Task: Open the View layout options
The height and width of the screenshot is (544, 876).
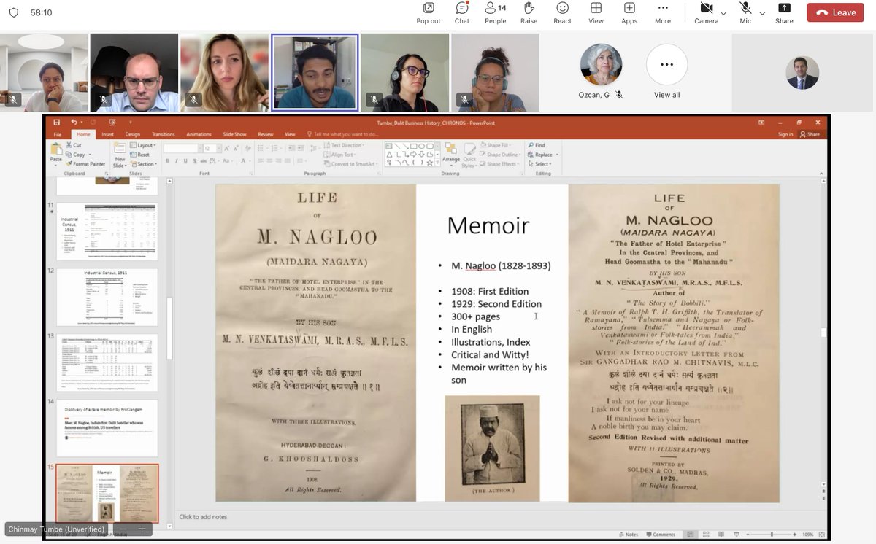Action: tap(596, 12)
